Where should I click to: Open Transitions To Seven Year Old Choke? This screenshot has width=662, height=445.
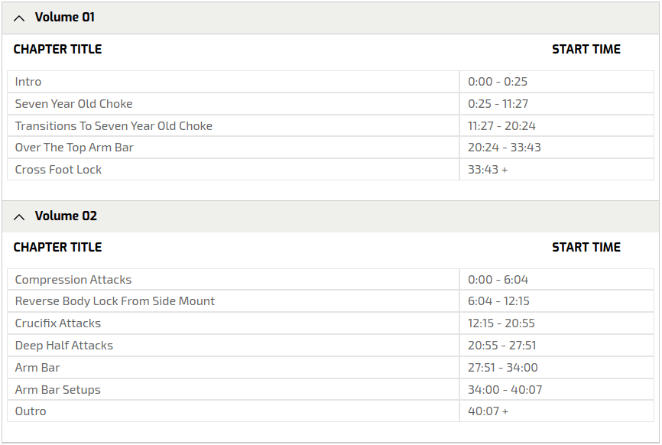coord(113,126)
